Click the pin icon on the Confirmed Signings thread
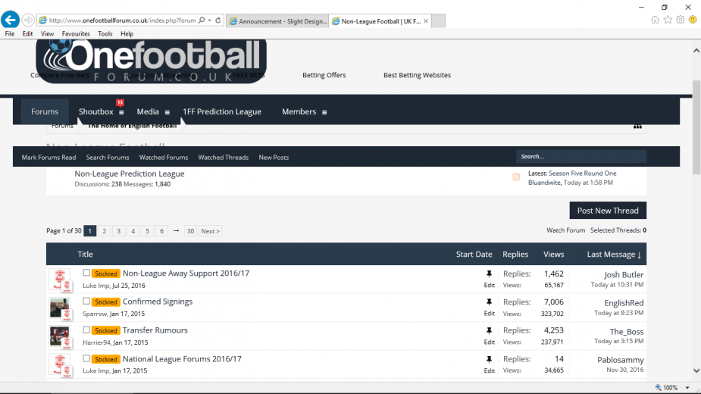Screen dimensions: 701x394 click(x=489, y=302)
